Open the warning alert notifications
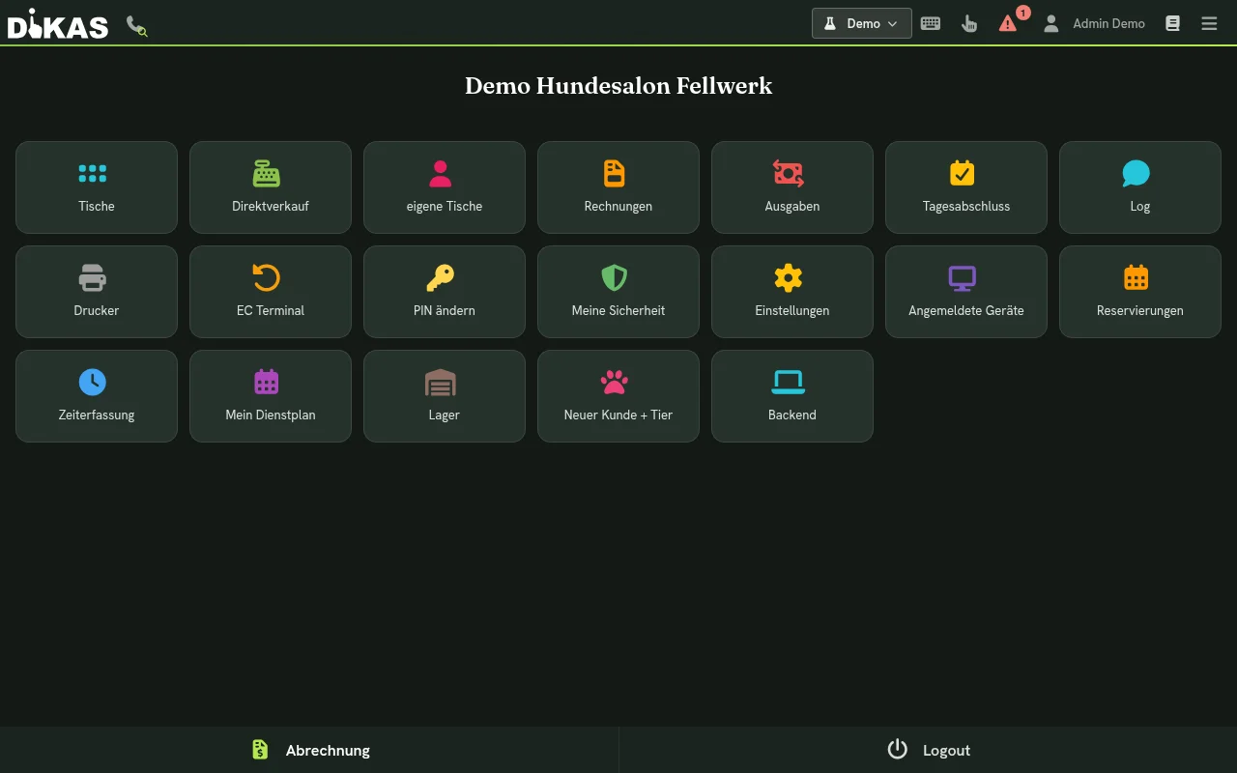Screen dimensions: 1237x773 pos(1010,21)
